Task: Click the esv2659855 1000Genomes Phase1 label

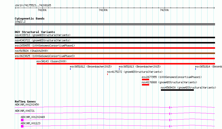Action: pyautogui.click(x=45, y=45)
